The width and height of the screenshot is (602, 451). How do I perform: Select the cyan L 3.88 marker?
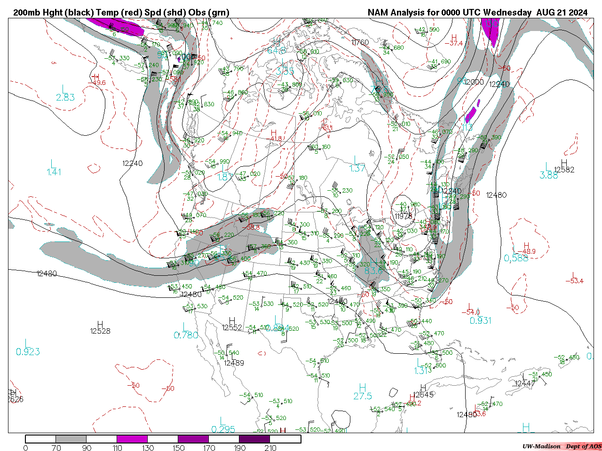point(548,171)
